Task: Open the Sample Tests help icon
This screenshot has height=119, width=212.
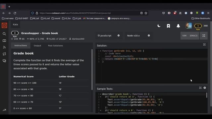Action: click(x=205, y=88)
